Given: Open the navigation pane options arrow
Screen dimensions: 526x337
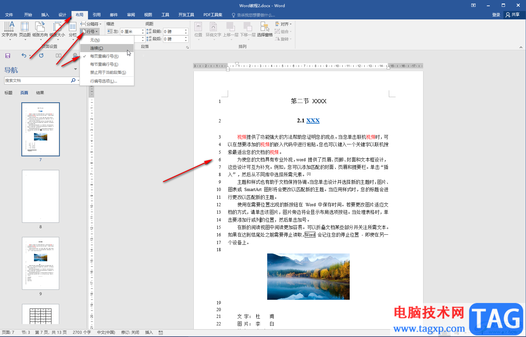Looking at the screenshot, I should pyautogui.click(x=76, y=69).
